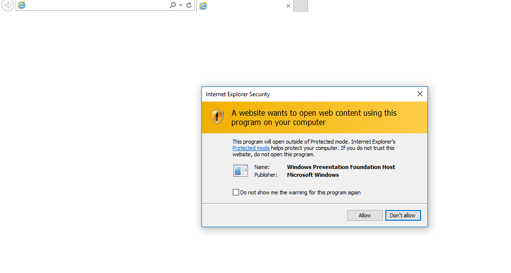Select the browser tab with IE icon
Viewport: 511px width, 273px height.
coord(245,5)
